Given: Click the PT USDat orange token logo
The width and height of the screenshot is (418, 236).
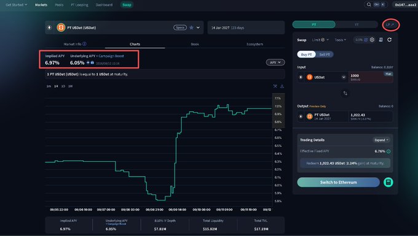Looking at the screenshot, I should pos(61,28).
